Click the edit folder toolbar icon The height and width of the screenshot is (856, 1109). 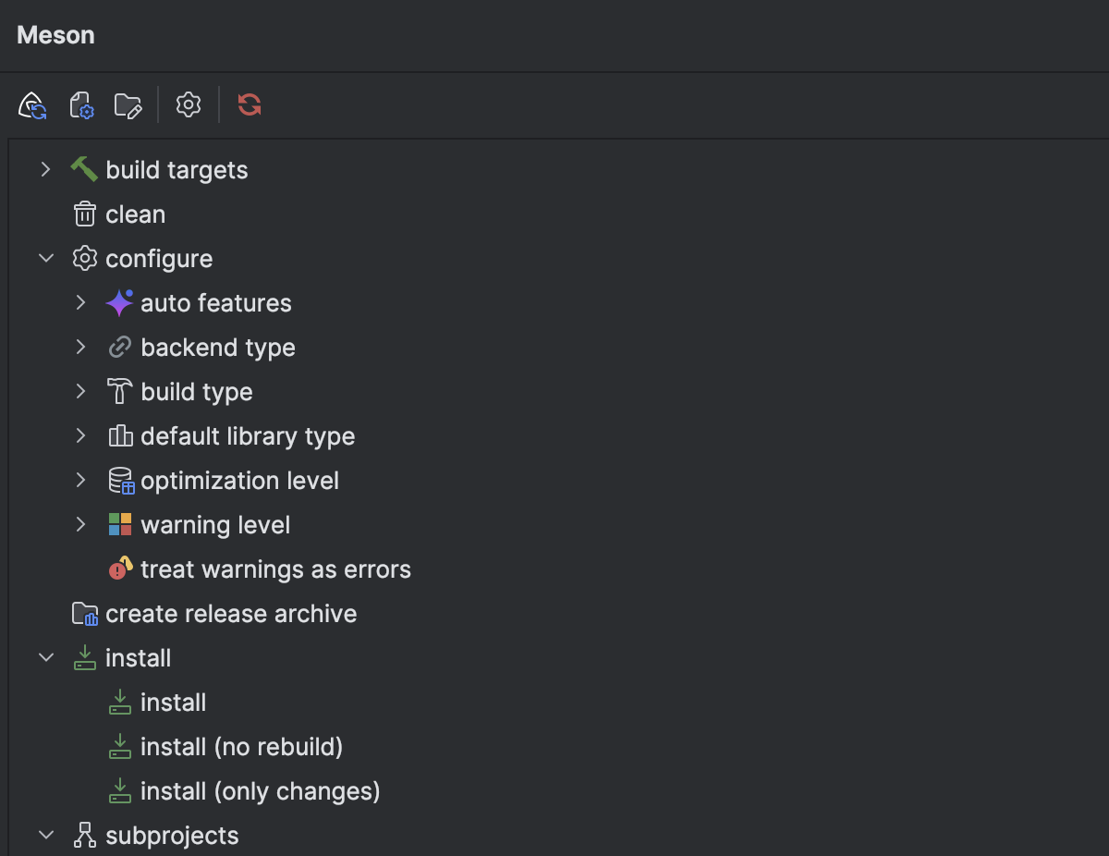128,105
